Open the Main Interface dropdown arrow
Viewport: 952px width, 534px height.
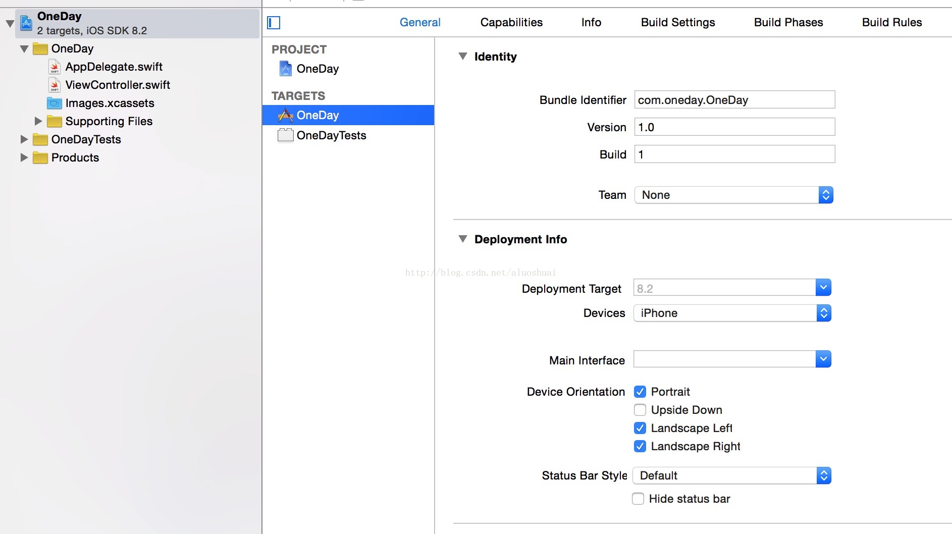[823, 359]
